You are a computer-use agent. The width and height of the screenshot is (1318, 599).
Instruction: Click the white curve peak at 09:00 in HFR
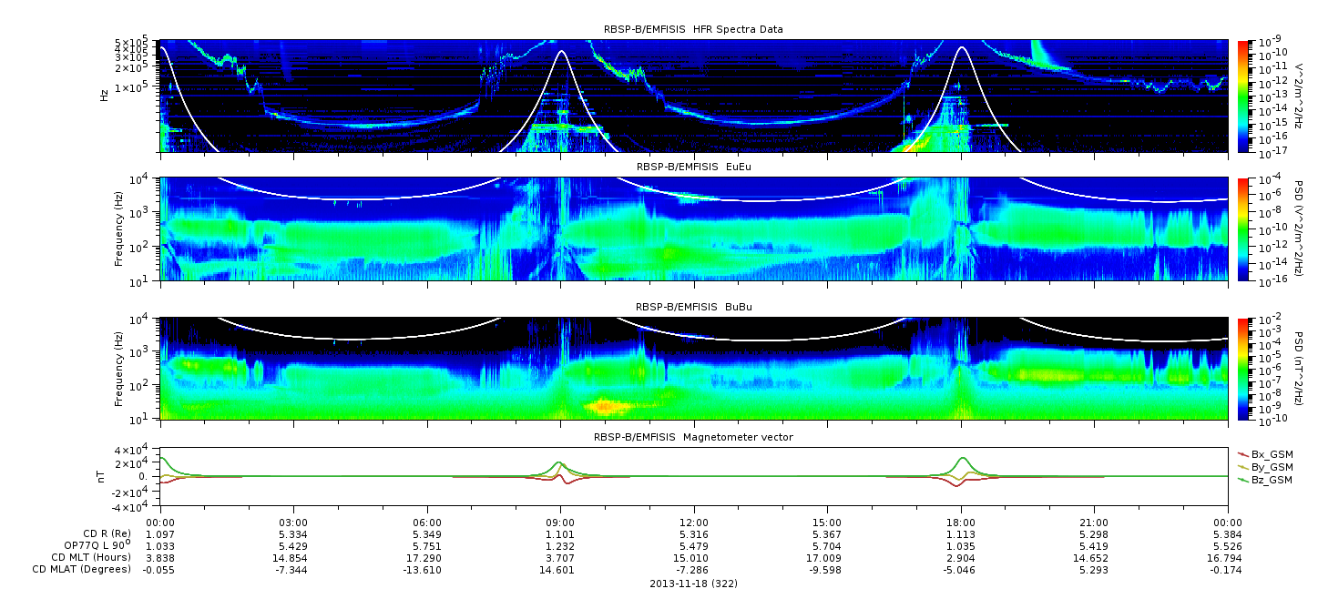tap(561, 53)
